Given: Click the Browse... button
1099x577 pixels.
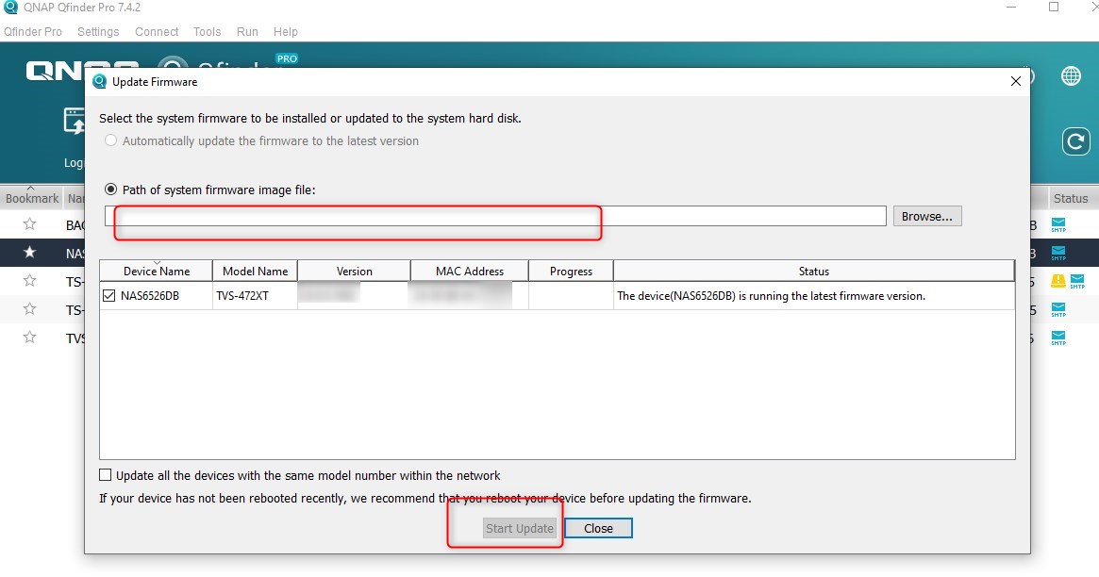Looking at the screenshot, I should (927, 217).
